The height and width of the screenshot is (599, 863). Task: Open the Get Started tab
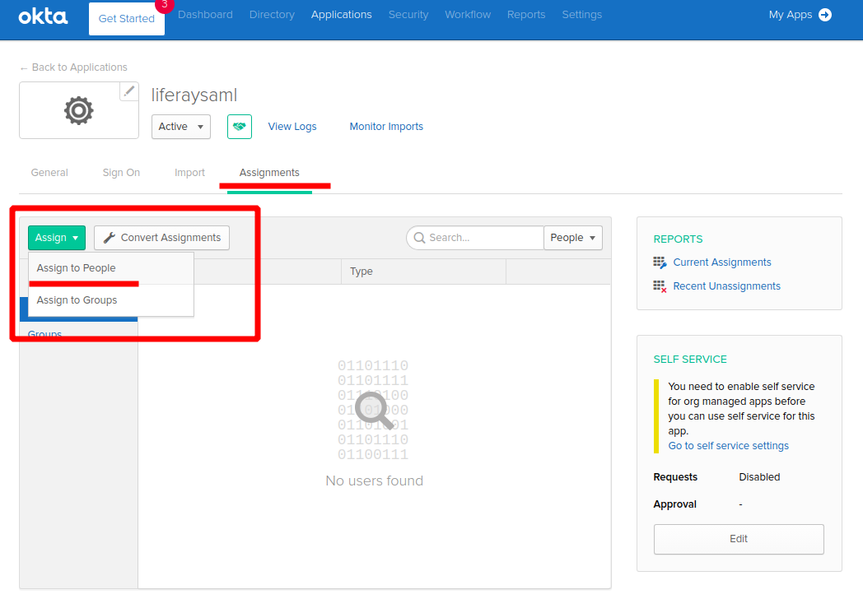pyautogui.click(x=127, y=19)
